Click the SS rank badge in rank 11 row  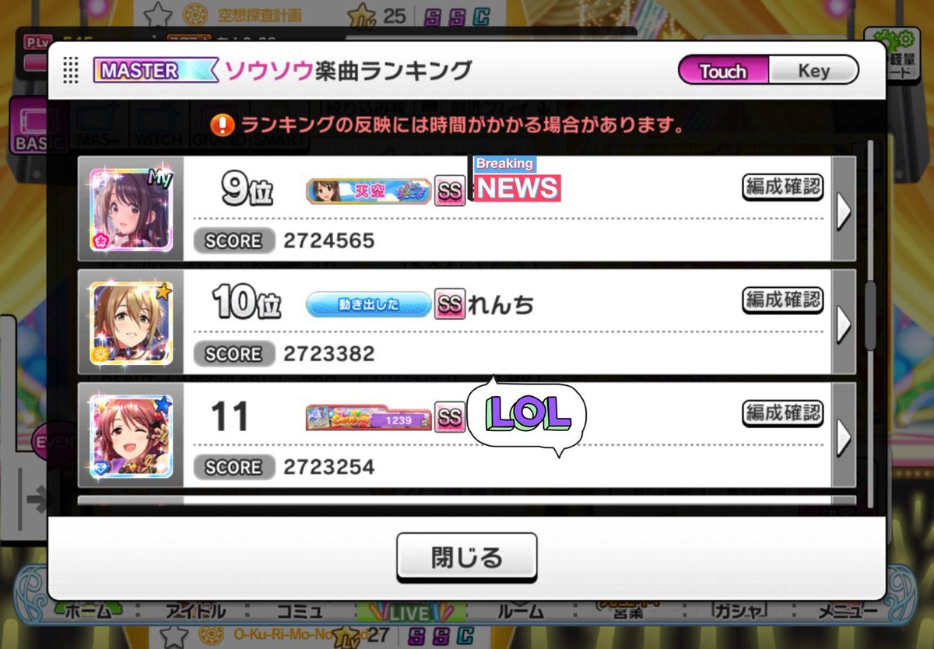449,417
